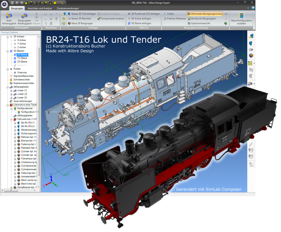Open quick access toolbar customize dropdown arrow
Screen dimensions: 281x232
point(58,3)
